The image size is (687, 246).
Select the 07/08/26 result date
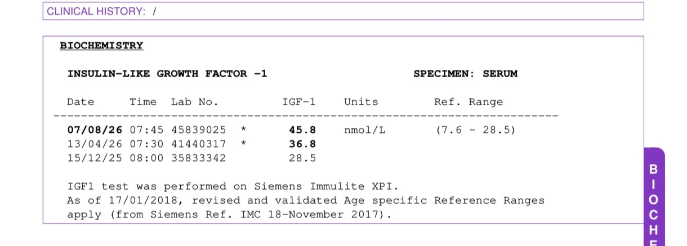click(x=95, y=130)
